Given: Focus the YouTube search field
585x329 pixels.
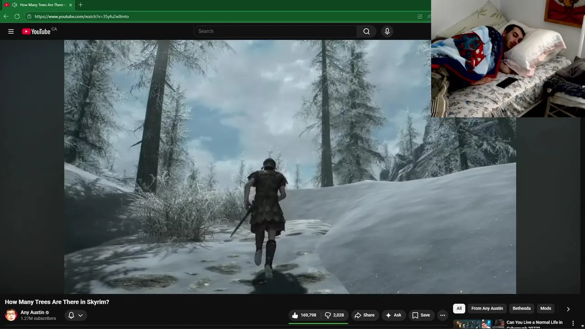Looking at the screenshot, I should (275, 31).
